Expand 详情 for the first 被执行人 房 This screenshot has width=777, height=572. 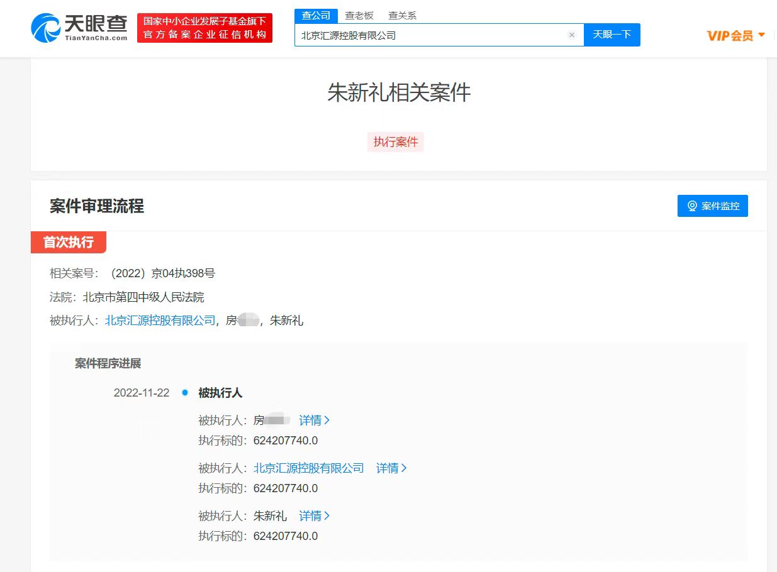[314, 421]
